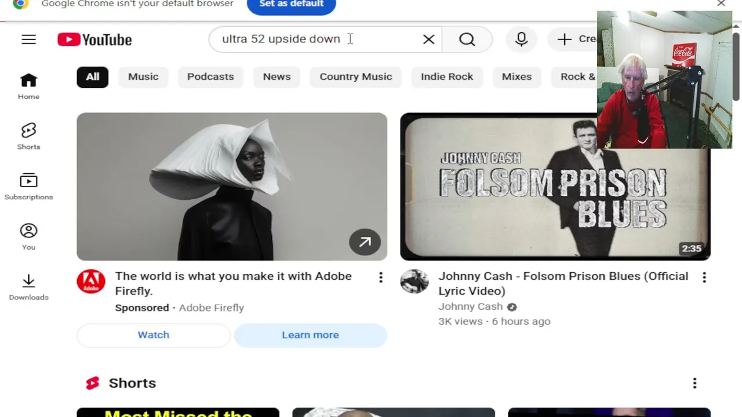The height and width of the screenshot is (417, 742).
Task: Select the Music filter chip
Action: click(143, 76)
